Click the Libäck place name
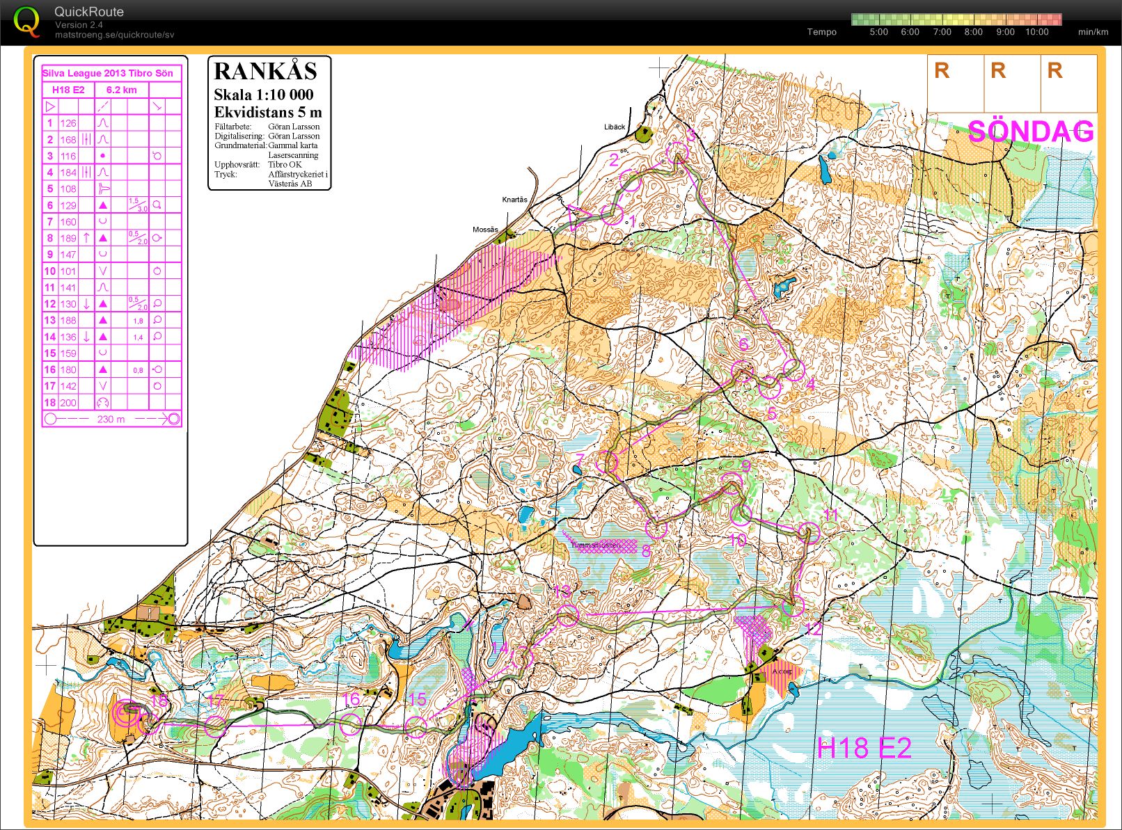The height and width of the screenshot is (830, 1122). [x=615, y=127]
